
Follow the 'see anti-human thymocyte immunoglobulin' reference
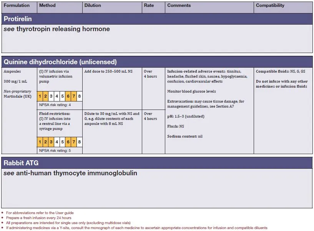(x=70, y=173)
